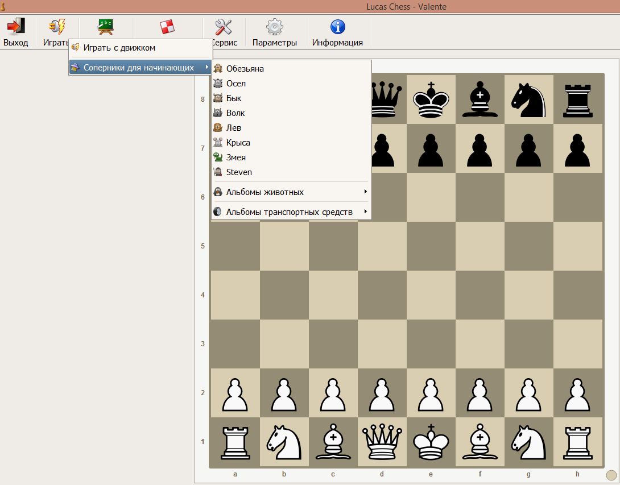The image size is (620, 485).
Task: Pick the Волк opponent entry
Action: coord(291,113)
